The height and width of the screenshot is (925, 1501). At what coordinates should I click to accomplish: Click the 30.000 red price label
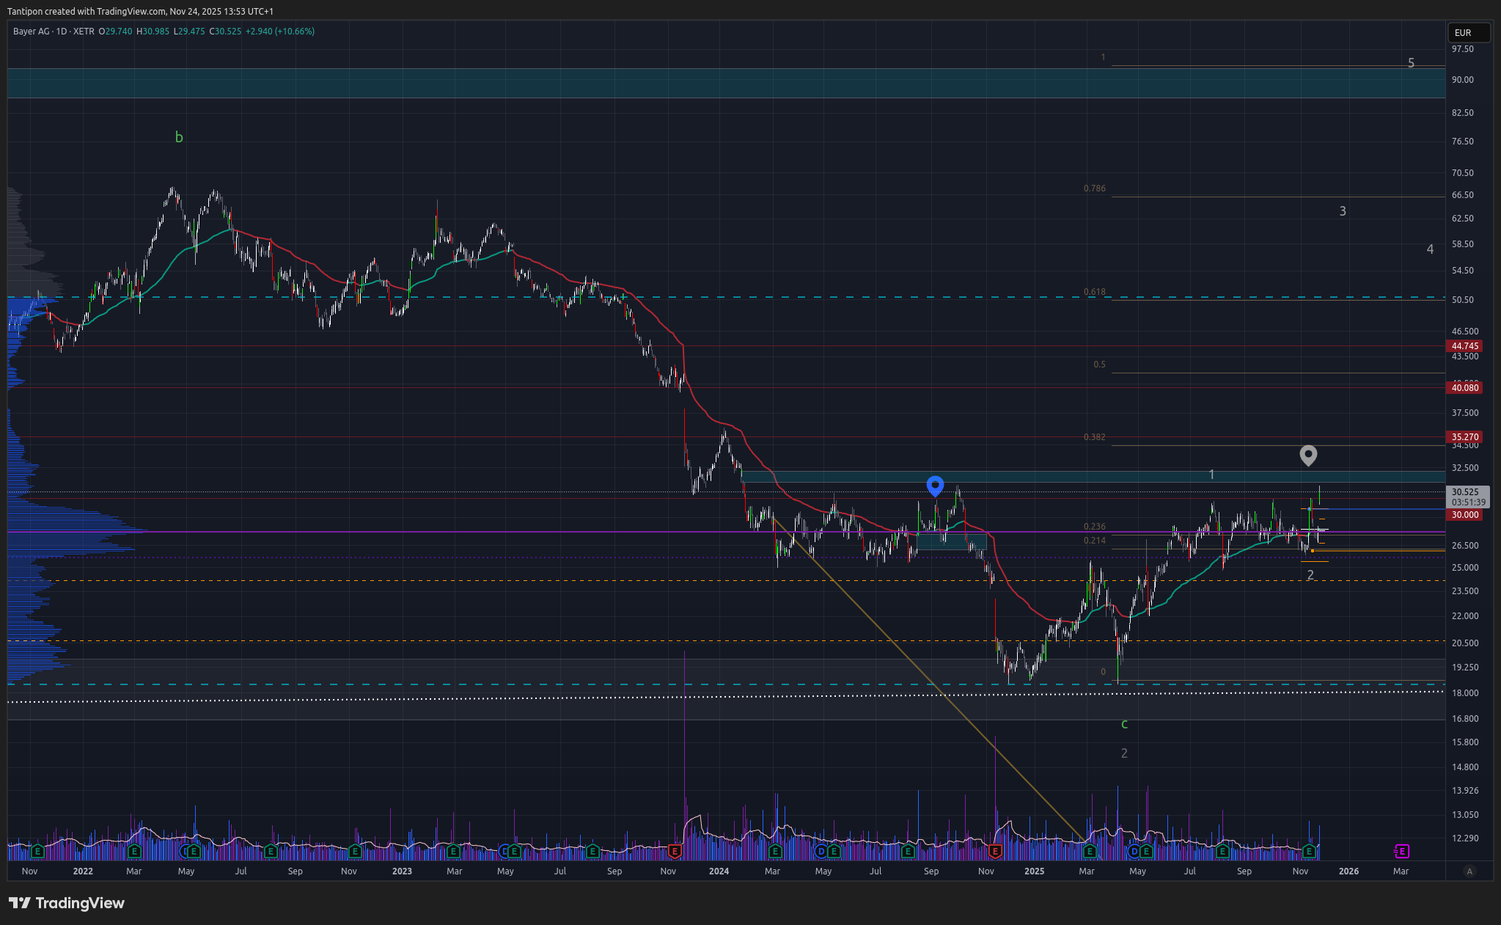pyautogui.click(x=1464, y=515)
